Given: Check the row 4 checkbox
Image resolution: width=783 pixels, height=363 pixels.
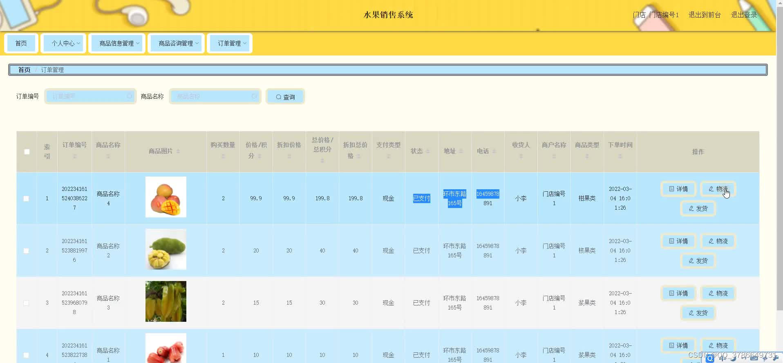Looking at the screenshot, I should pyautogui.click(x=26, y=355).
